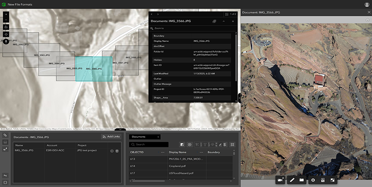Click the Add Links button

click(111, 137)
